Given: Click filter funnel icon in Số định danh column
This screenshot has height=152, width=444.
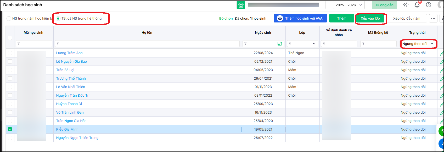Looking at the screenshot, I should tap(324, 44).
